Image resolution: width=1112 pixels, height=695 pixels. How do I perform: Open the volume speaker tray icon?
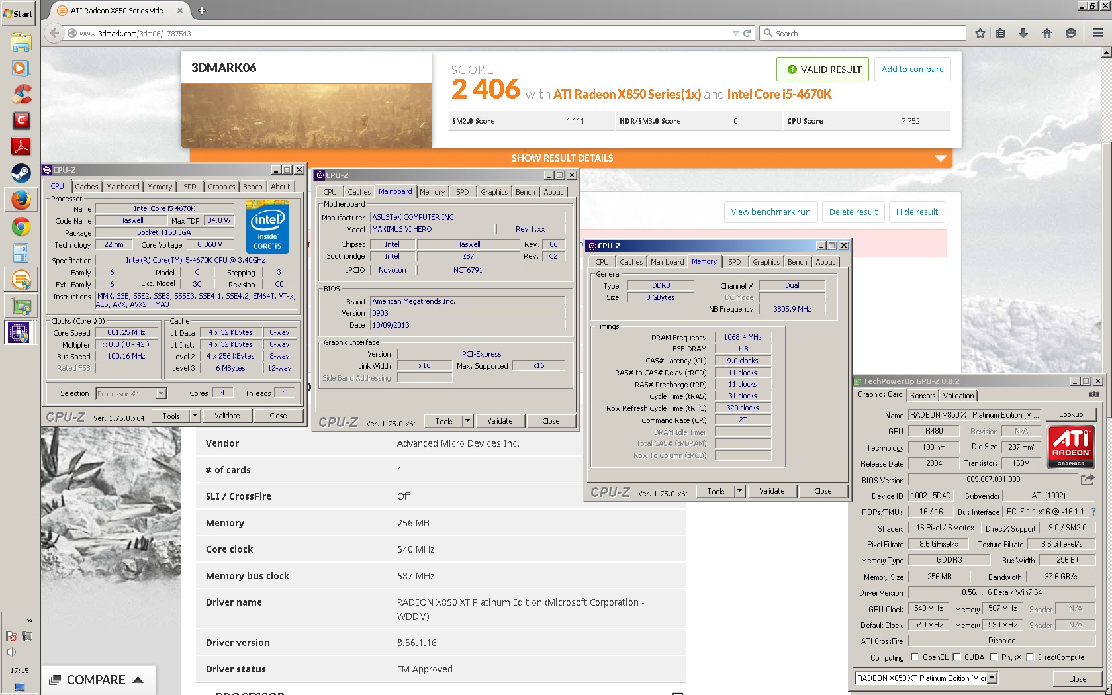(x=11, y=653)
